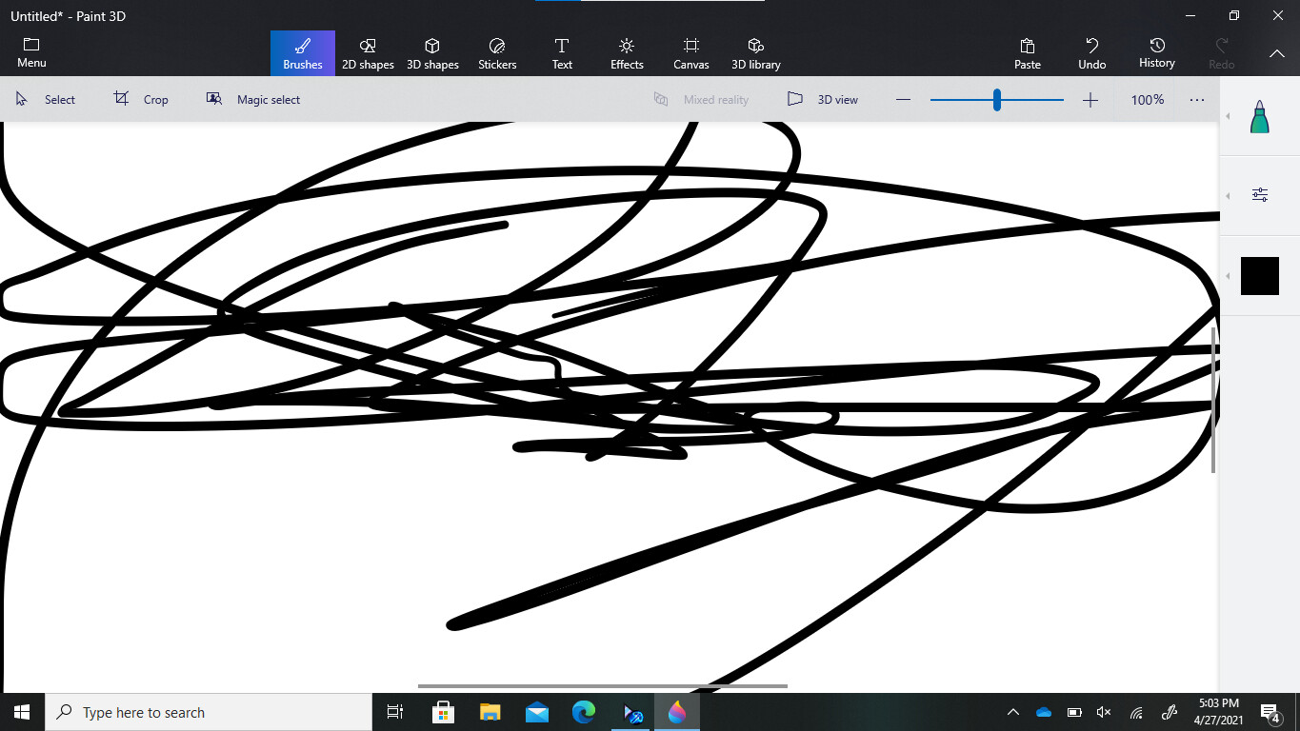Select the Text tool
This screenshot has height=731, width=1300.
[x=562, y=53]
